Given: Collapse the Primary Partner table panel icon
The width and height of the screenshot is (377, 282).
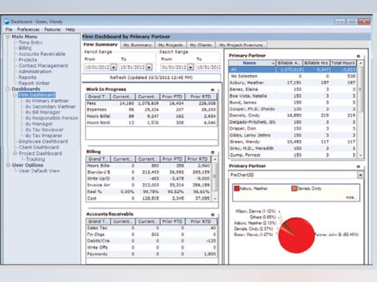Looking at the screenshot, I should click(x=358, y=56).
